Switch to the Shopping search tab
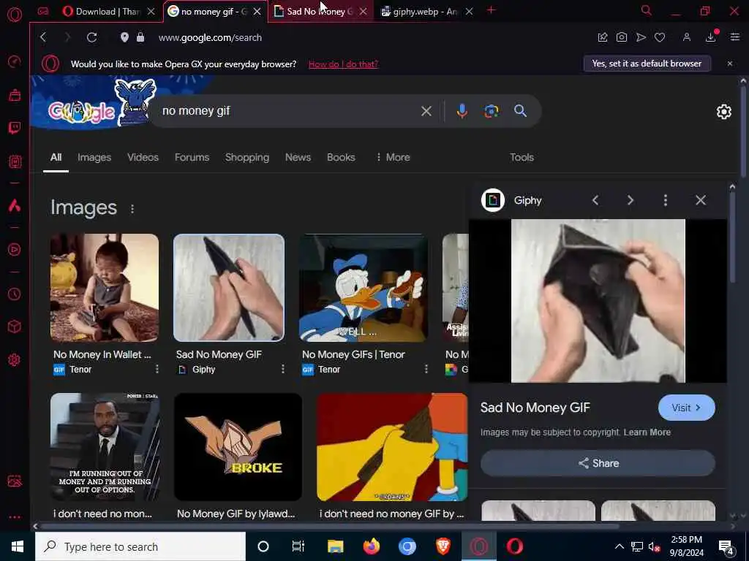The image size is (749, 561). pyautogui.click(x=247, y=157)
